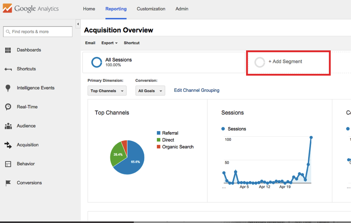Open the Behavior panel icon
Viewport: 351px width, 223px height.
(8, 164)
